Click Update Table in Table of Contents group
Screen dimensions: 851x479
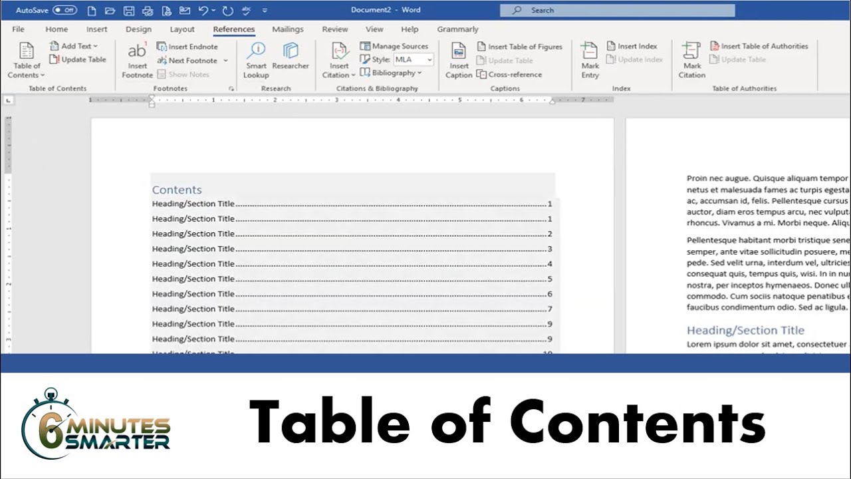(78, 59)
